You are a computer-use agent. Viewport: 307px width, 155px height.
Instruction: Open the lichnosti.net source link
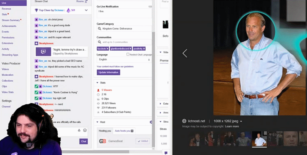click(196, 121)
